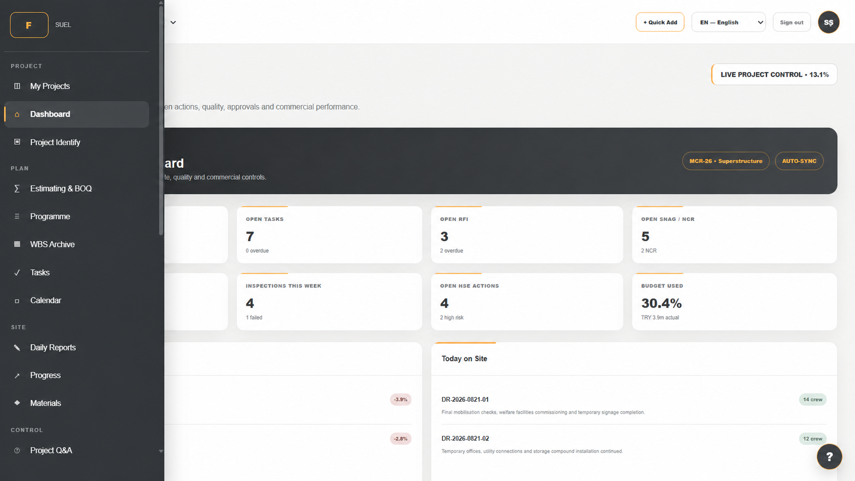855x481 pixels.
Task: Go to Progress page
Action: click(77, 375)
